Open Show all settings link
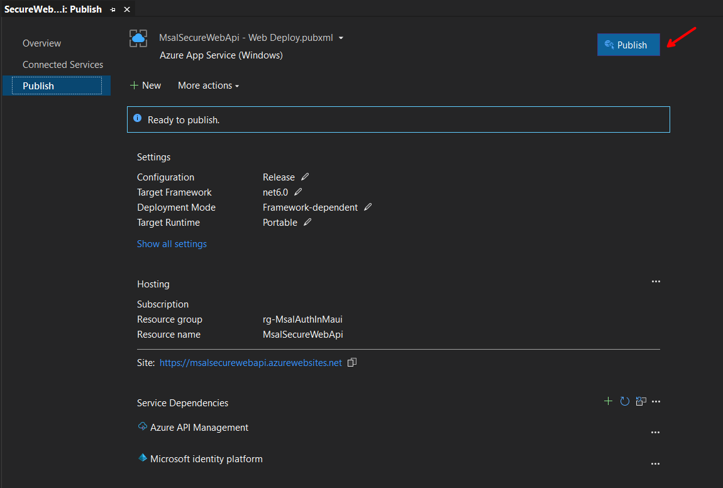 tap(172, 244)
